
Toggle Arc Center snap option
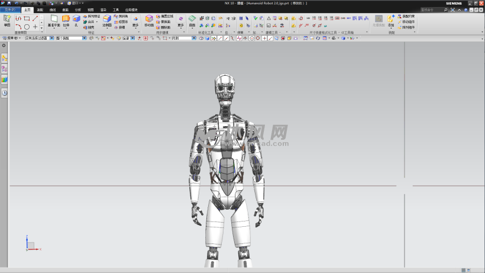[x=251, y=38]
